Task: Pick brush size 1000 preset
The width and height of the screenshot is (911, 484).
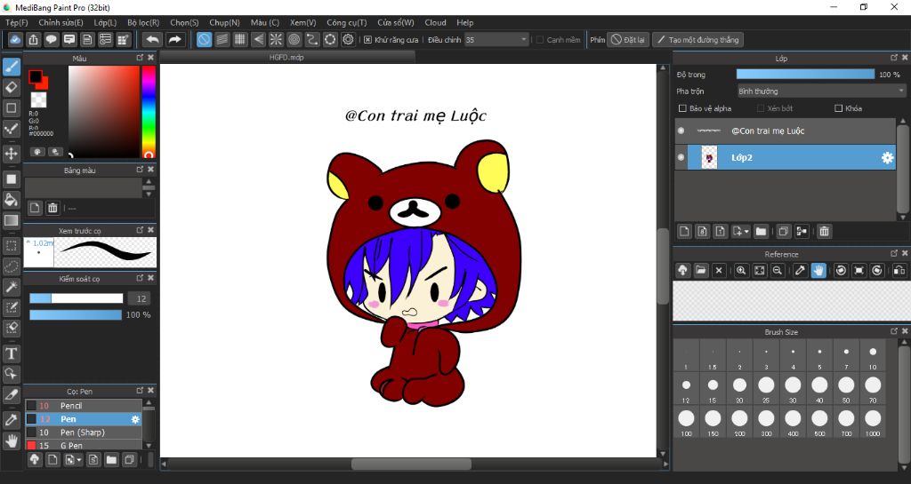Action: 873,422
